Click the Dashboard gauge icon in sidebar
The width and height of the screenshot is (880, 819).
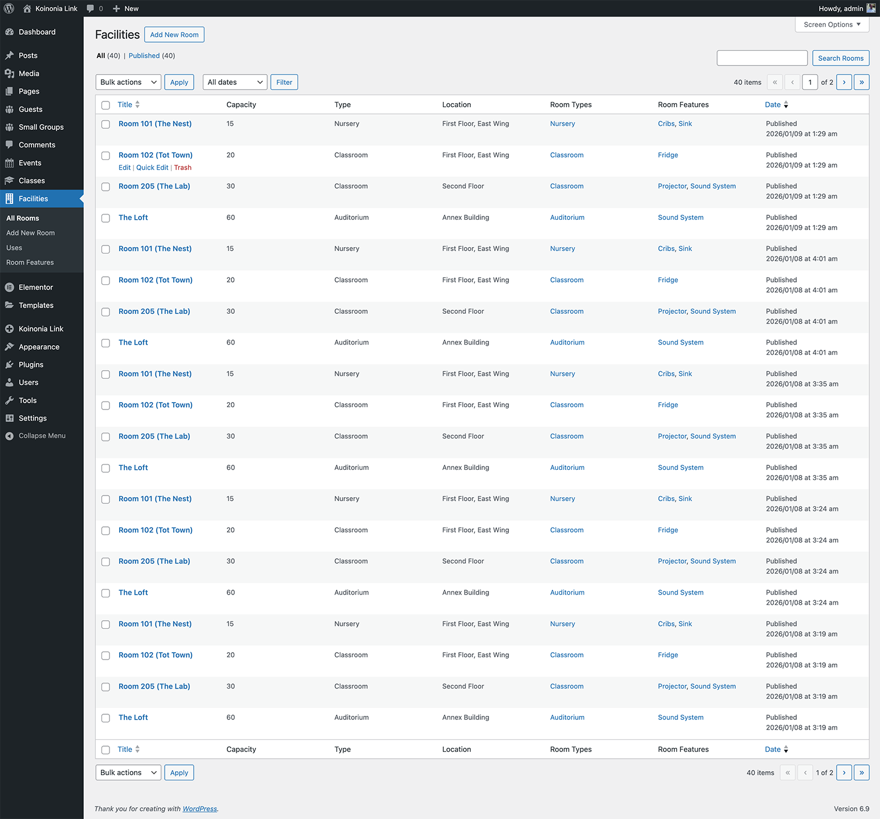pos(10,32)
